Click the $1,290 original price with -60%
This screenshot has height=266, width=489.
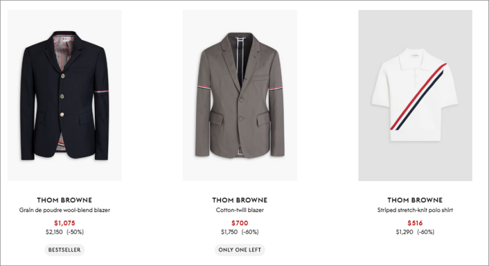[x=415, y=232]
